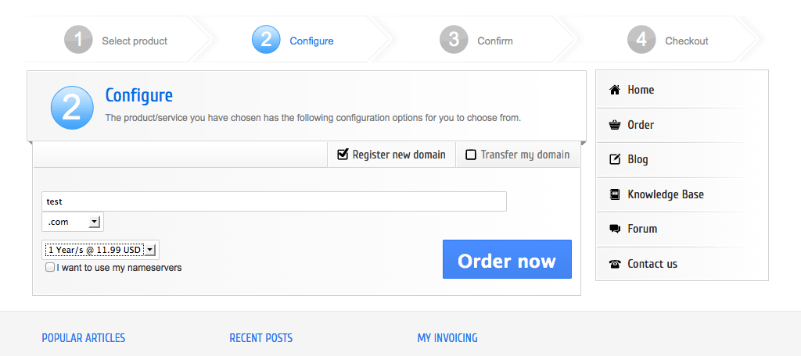This screenshot has width=801, height=356.
Task: Click the step 4 Checkout circle icon
Action: point(641,41)
